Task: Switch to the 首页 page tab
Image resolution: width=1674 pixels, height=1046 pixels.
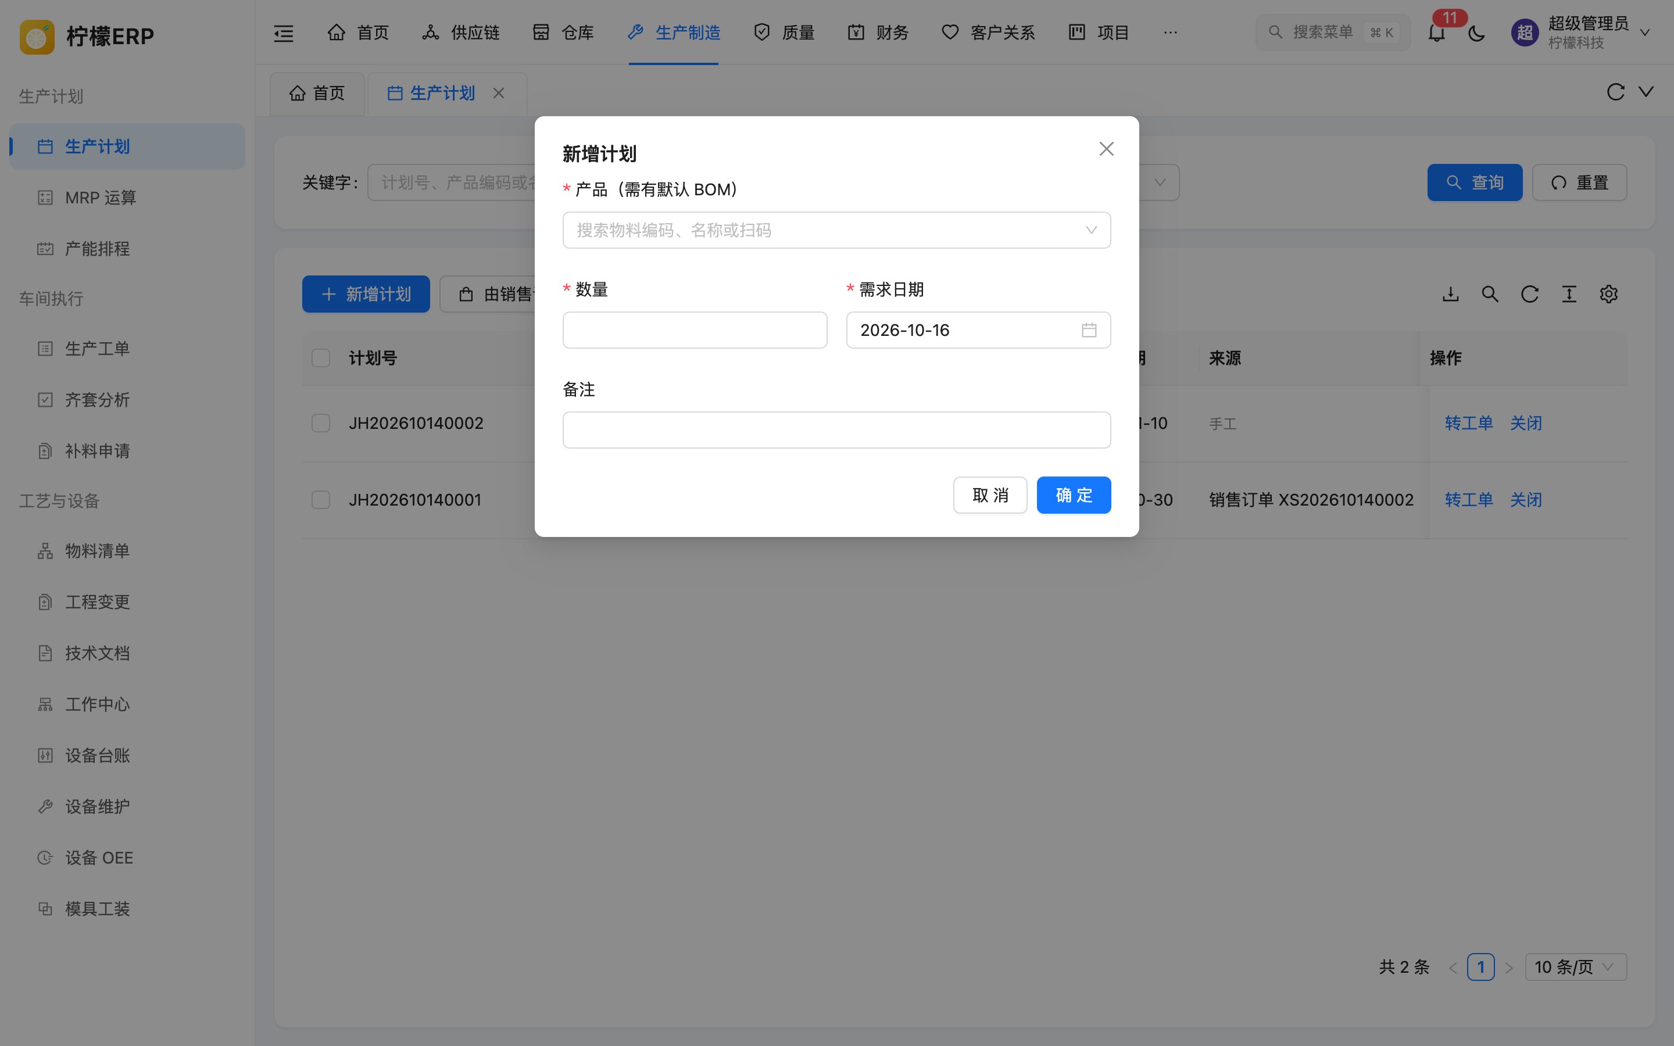Action: tap(317, 93)
